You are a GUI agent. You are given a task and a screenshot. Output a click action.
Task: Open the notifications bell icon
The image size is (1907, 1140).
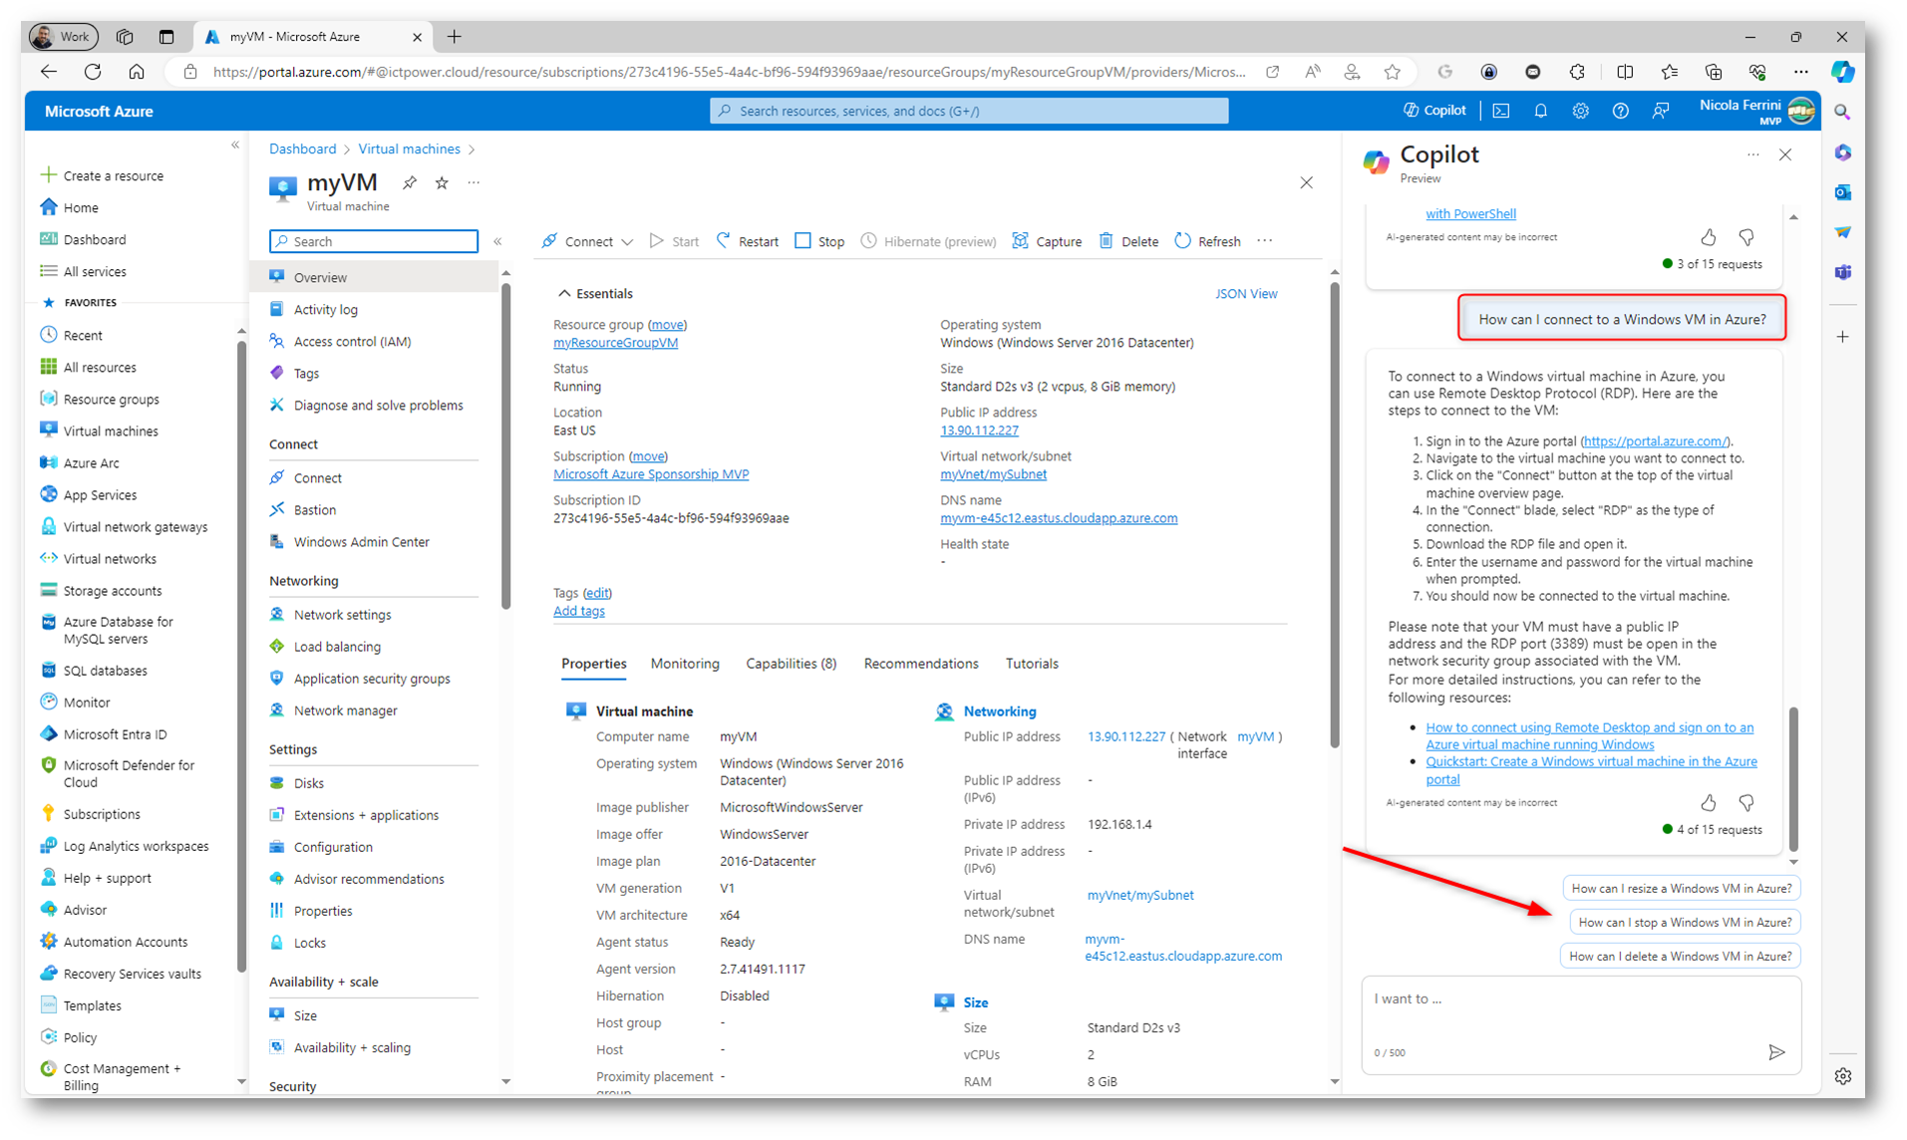(1540, 111)
